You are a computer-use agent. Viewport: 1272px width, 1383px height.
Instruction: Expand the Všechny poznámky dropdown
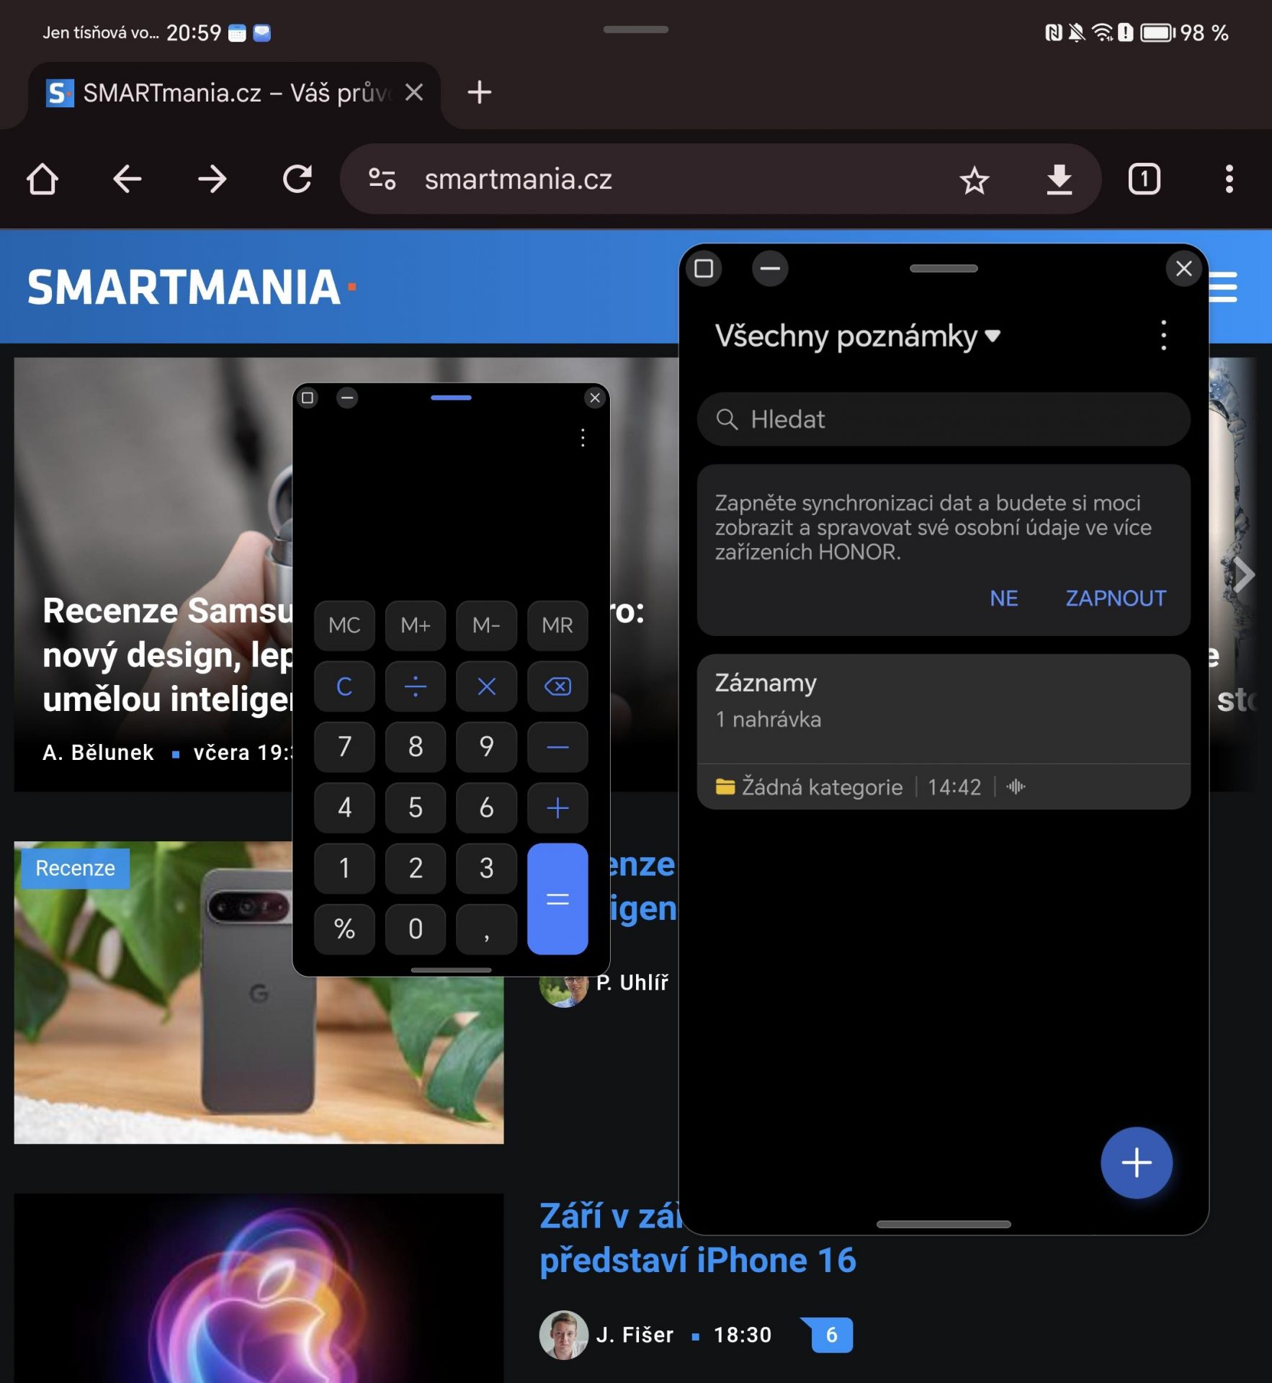pyautogui.click(x=858, y=336)
